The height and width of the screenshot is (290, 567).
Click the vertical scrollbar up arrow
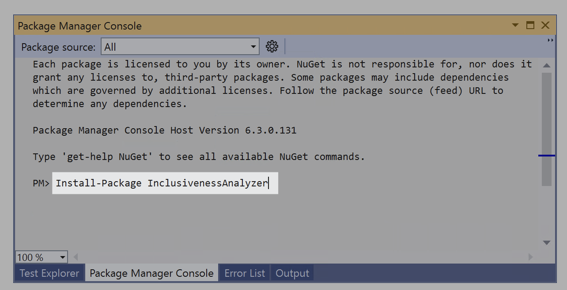pyautogui.click(x=547, y=65)
